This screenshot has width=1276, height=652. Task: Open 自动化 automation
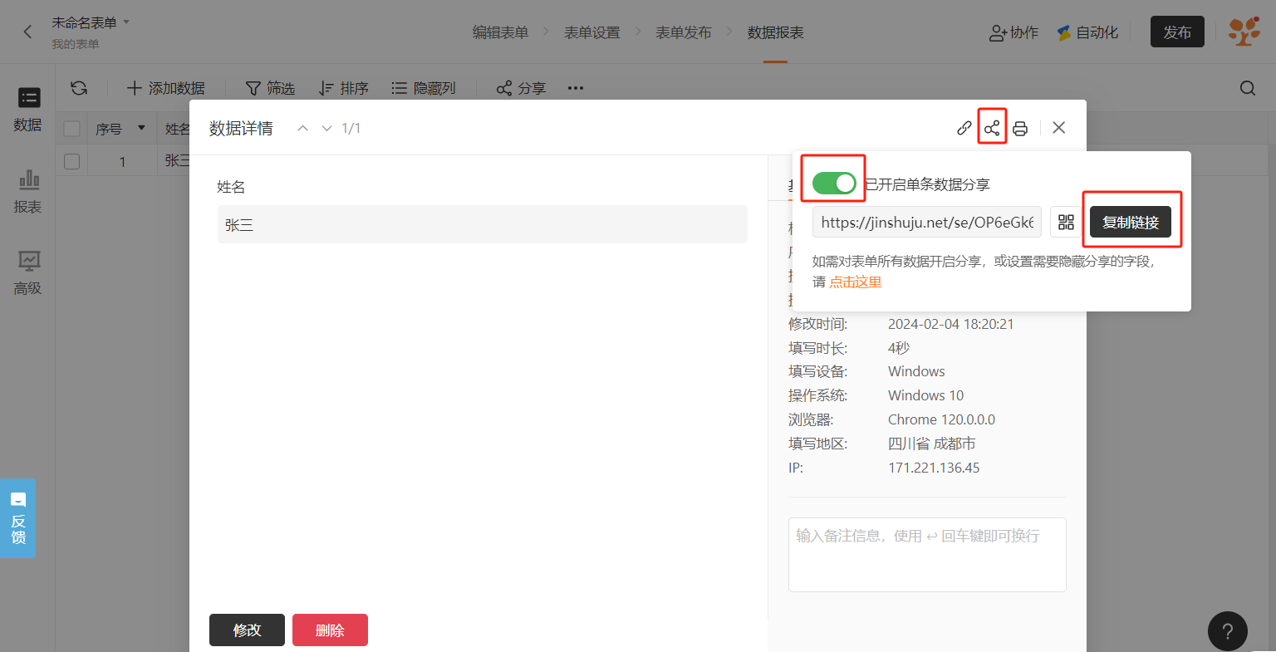pyautogui.click(x=1087, y=32)
